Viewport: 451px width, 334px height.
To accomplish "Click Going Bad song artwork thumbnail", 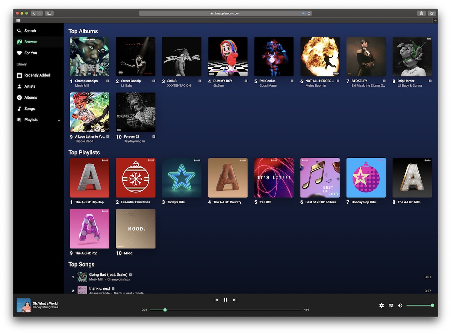I will pyautogui.click(x=82, y=277).
